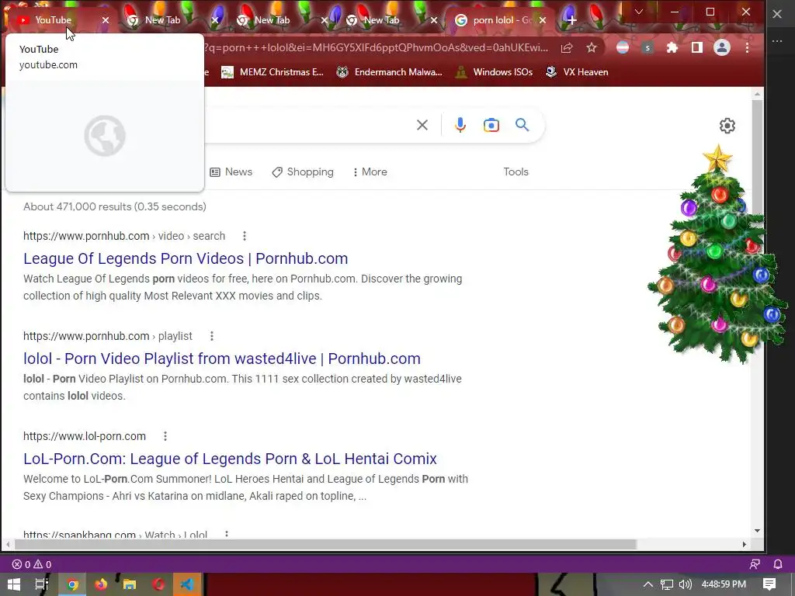Open Firefox from the taskbar
This screenshot has width=795, height=596.
click(x=101, y=584)
